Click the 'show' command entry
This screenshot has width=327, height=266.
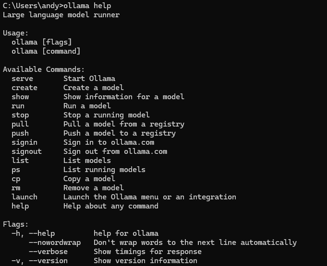pyautogui.click(x=20, y=97)
